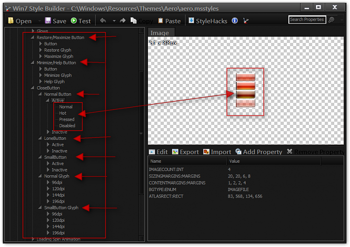Click the Value column header
350x247 pixels.
(x=273, y=161)
